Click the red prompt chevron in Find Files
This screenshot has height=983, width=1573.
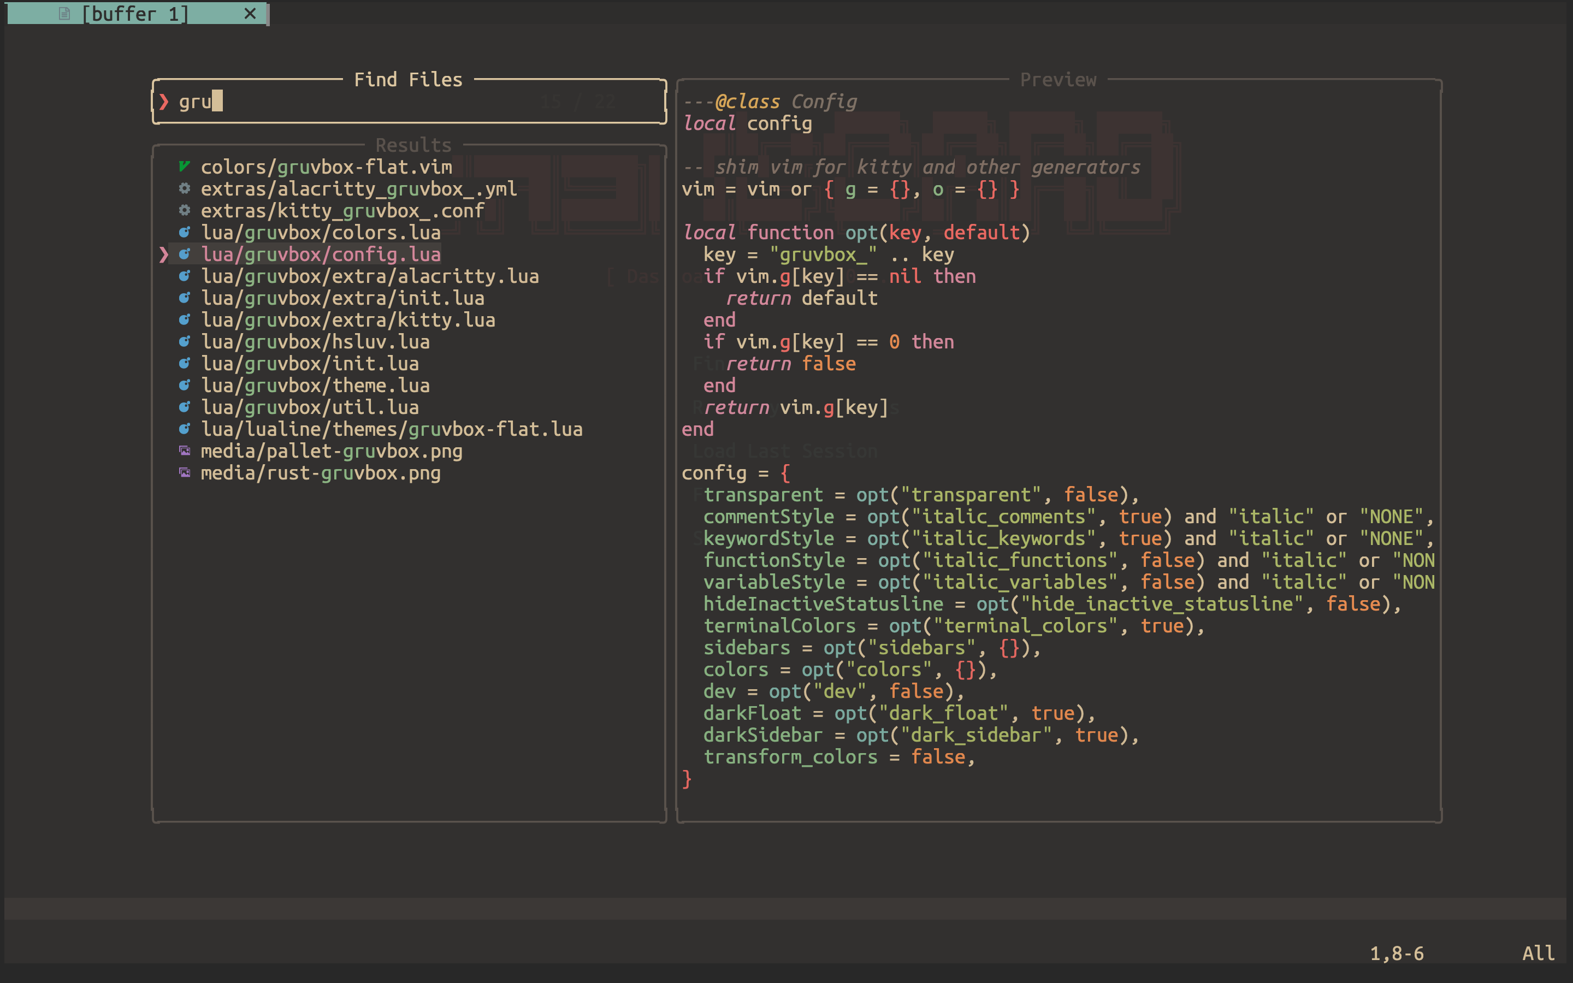click(x=164, y=102)
